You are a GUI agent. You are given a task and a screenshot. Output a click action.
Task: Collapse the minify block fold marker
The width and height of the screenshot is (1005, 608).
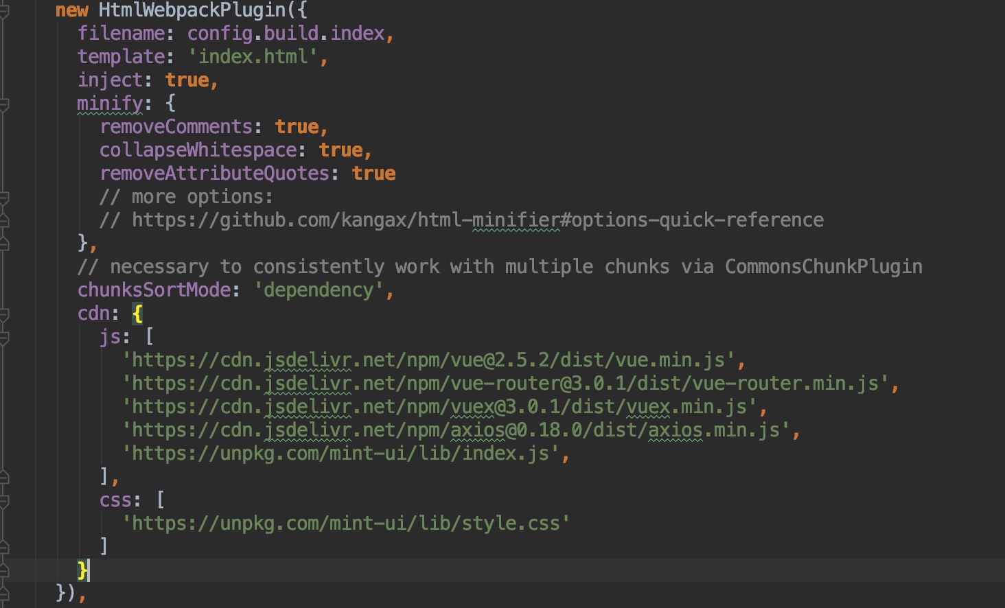pos(3,105)
